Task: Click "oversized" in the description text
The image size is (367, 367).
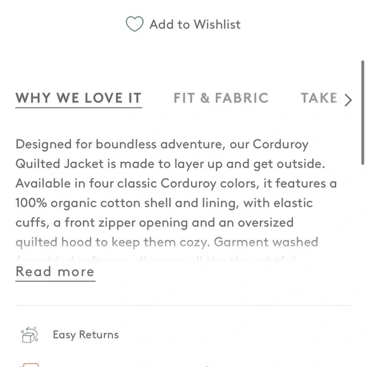Action: tap(266, 223)
